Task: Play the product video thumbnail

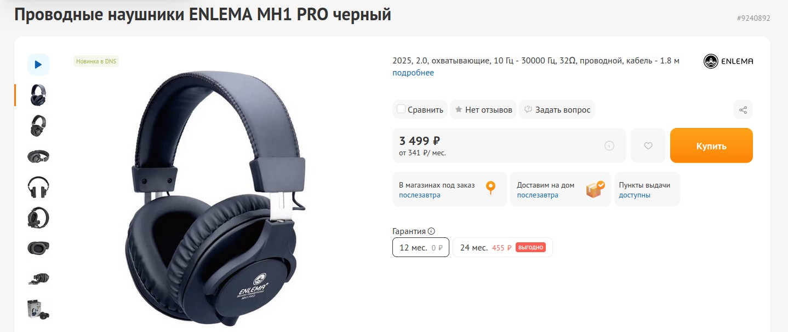Action: click(38, 65)
